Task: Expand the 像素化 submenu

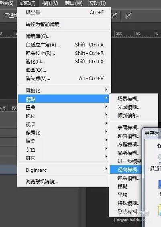Action: 63,133
